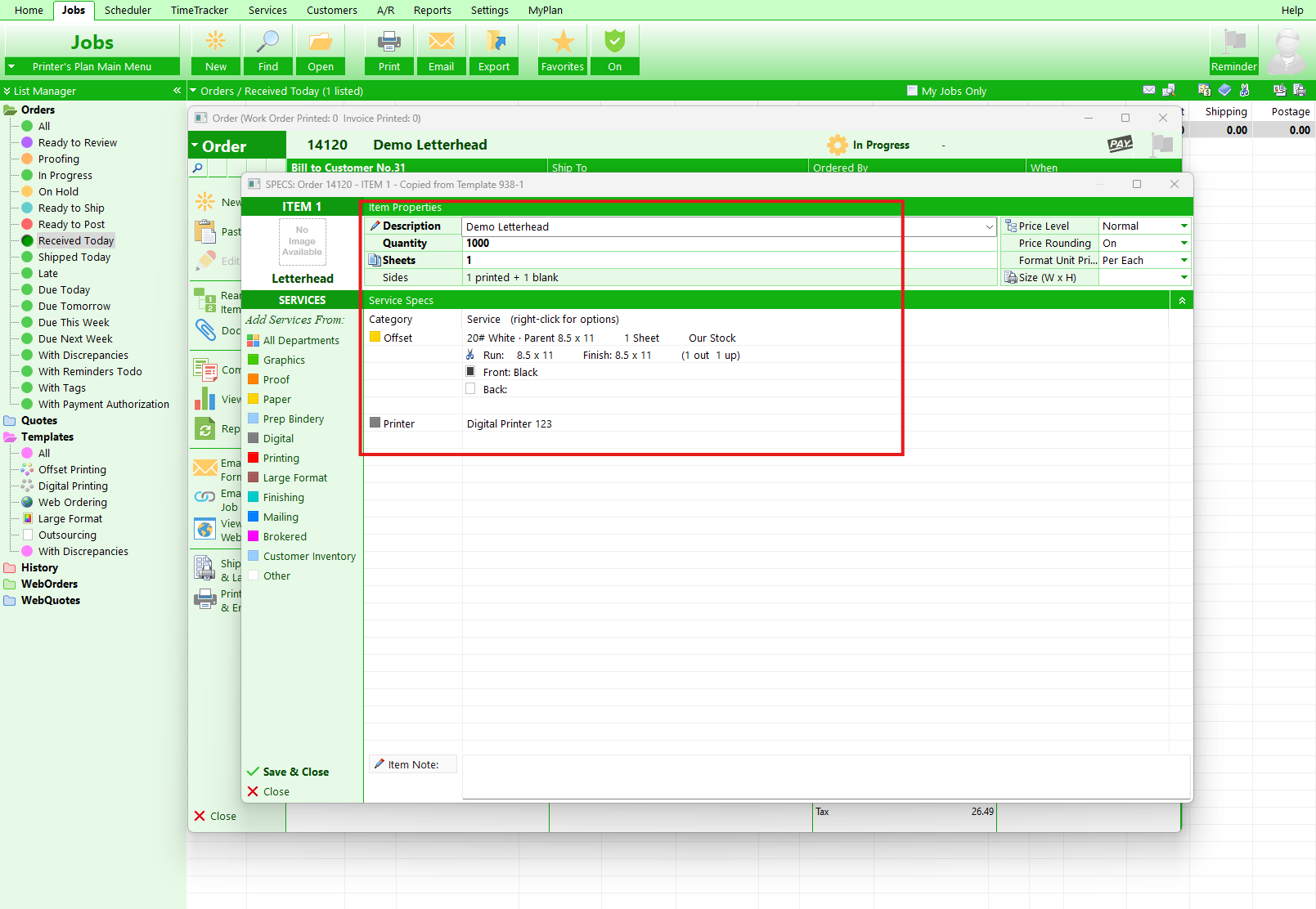Click the New job sunburst icon

[x=216, y=41]
